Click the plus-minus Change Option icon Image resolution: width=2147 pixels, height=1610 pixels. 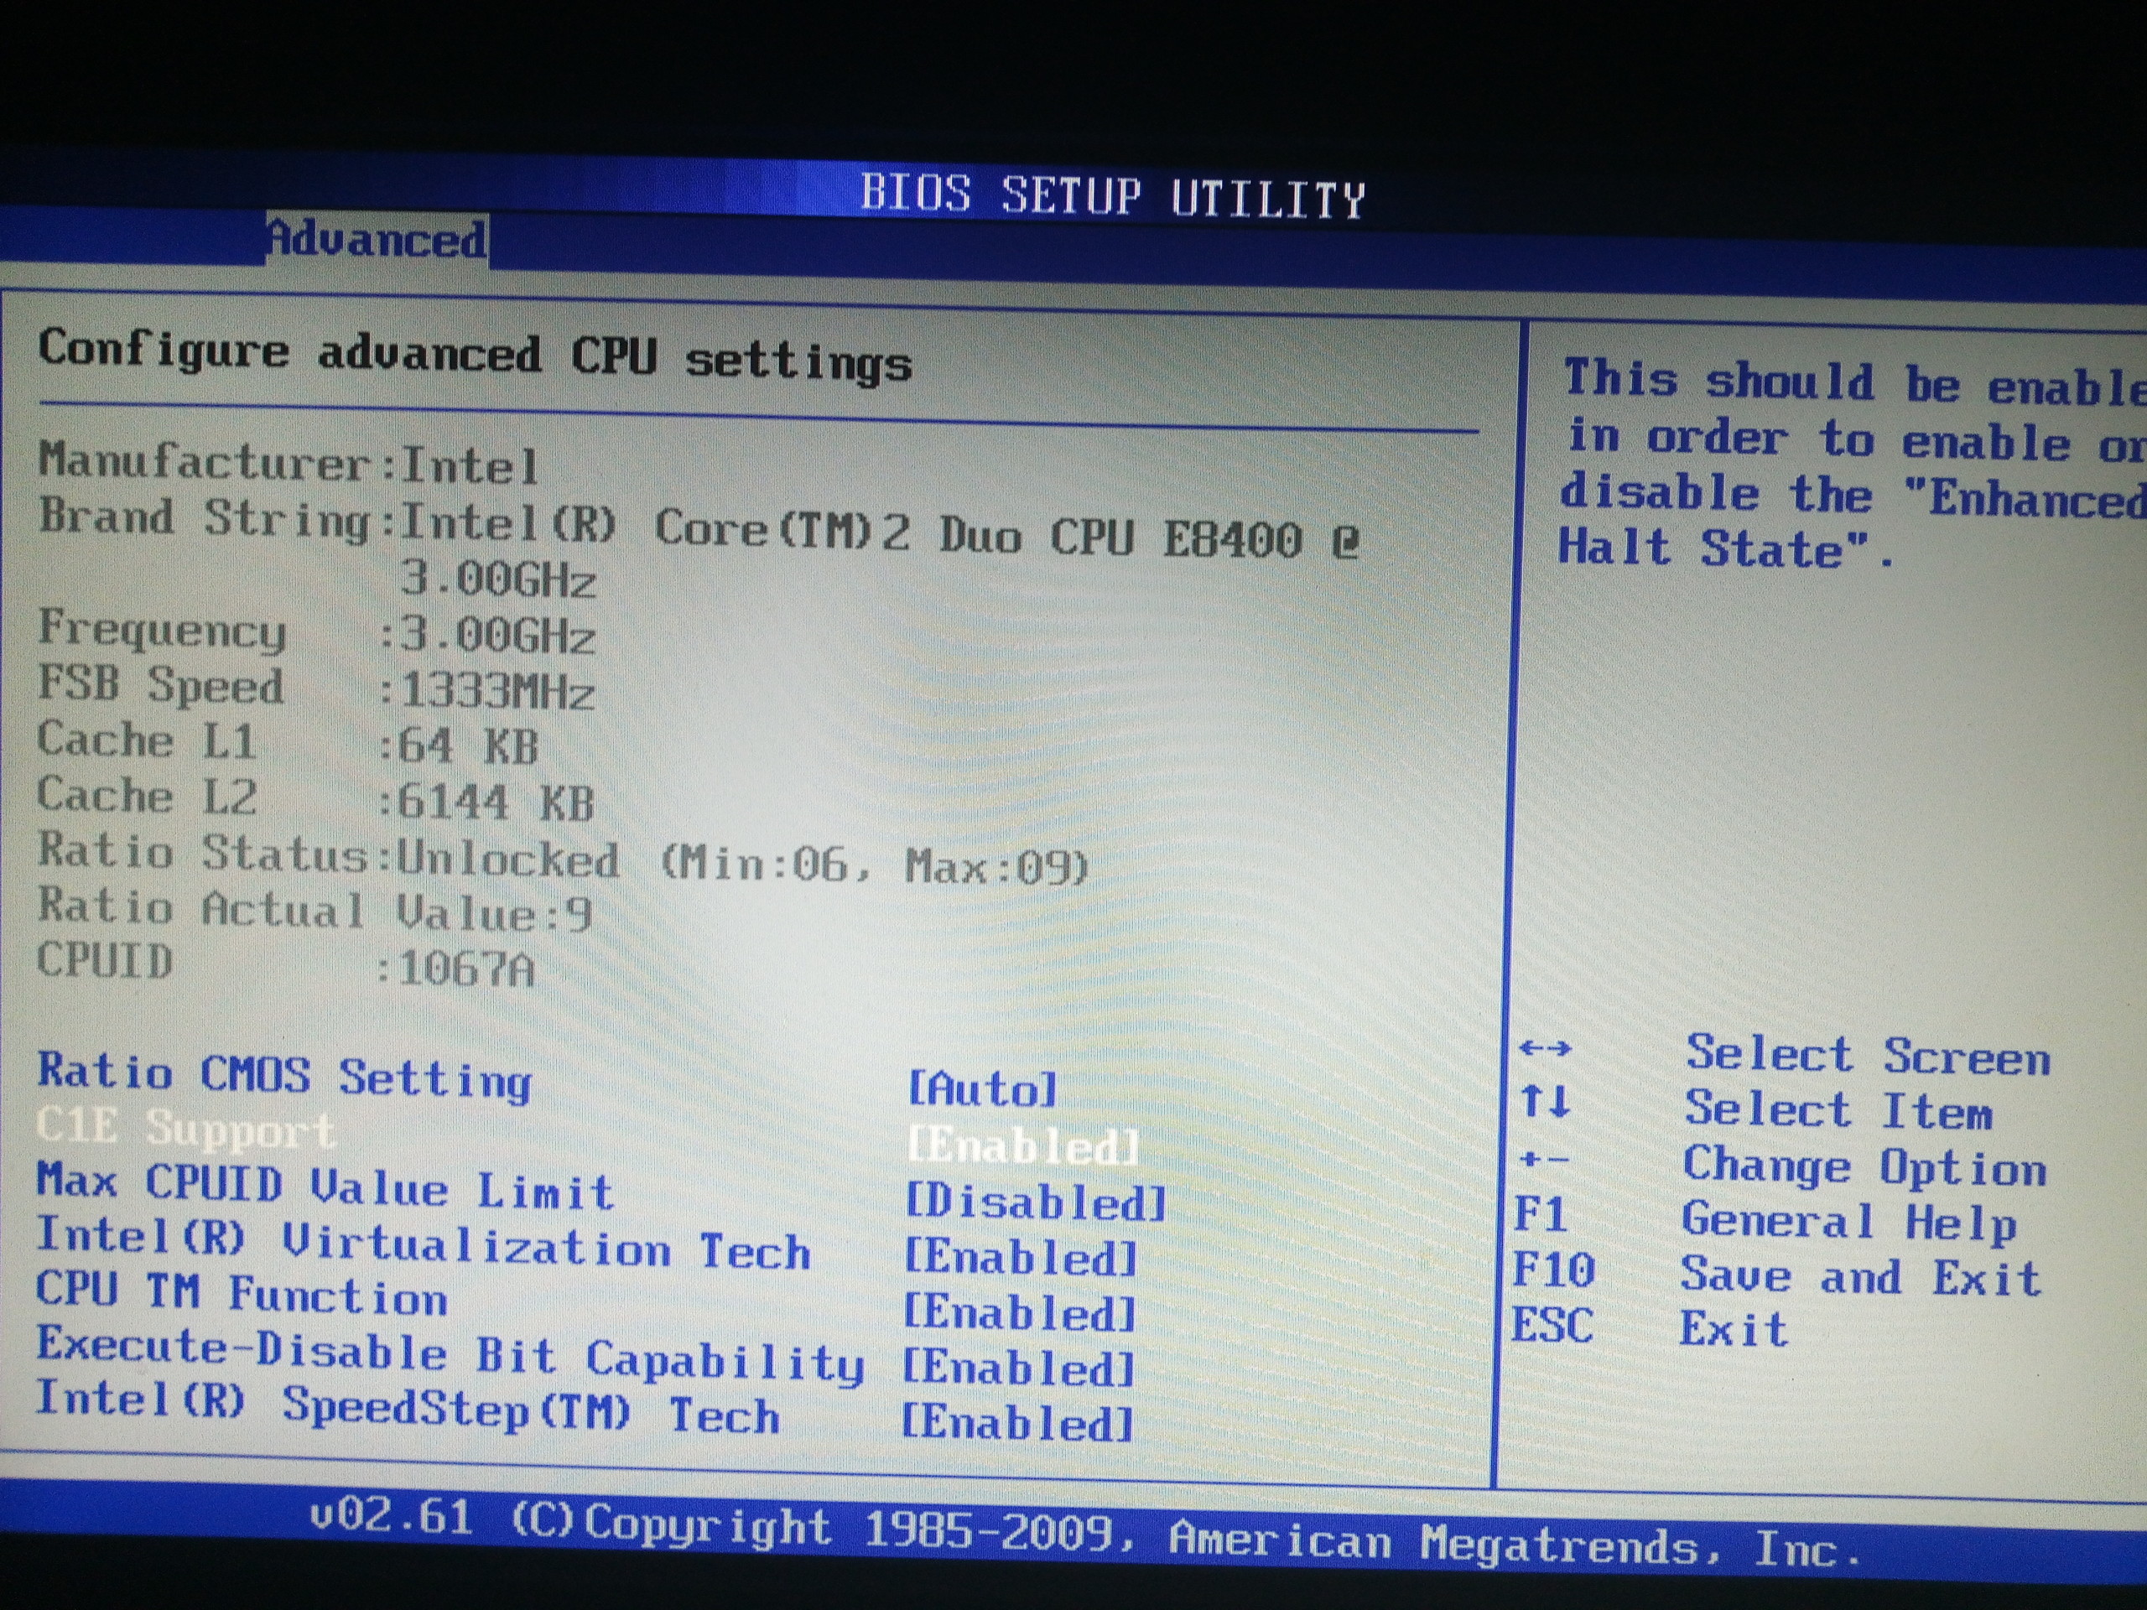(1543, 1160)
